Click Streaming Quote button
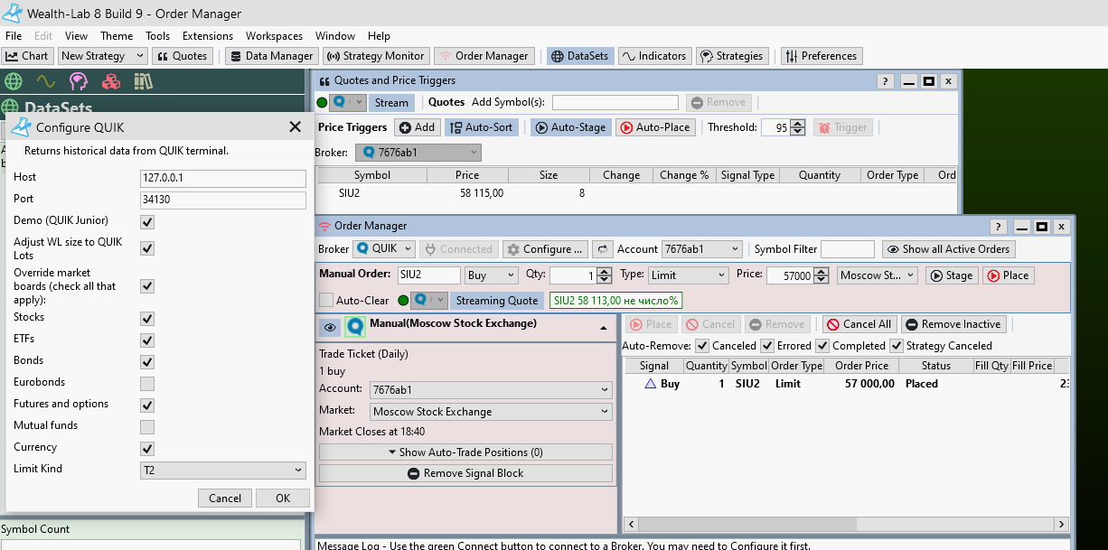 coord(497,301)
